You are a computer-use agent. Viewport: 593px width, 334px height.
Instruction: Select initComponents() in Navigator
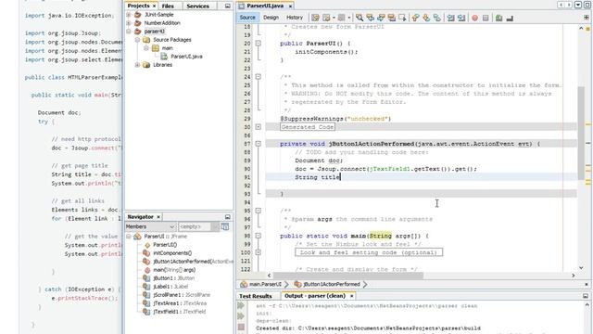(x=172, y=253)
